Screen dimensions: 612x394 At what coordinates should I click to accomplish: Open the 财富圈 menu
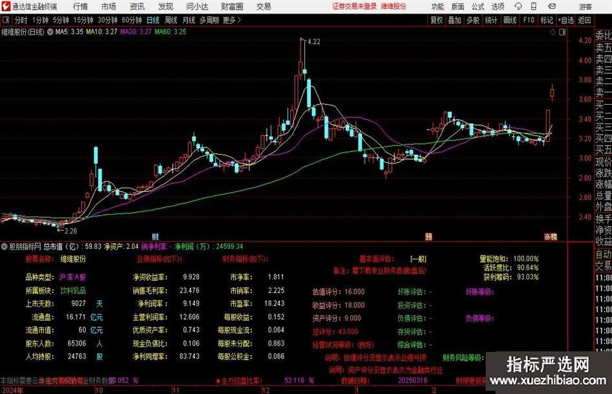tap(232, 6)
